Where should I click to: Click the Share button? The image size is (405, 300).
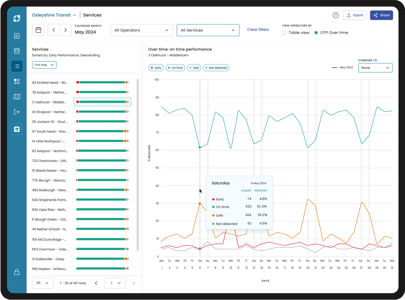pos(381,15)
